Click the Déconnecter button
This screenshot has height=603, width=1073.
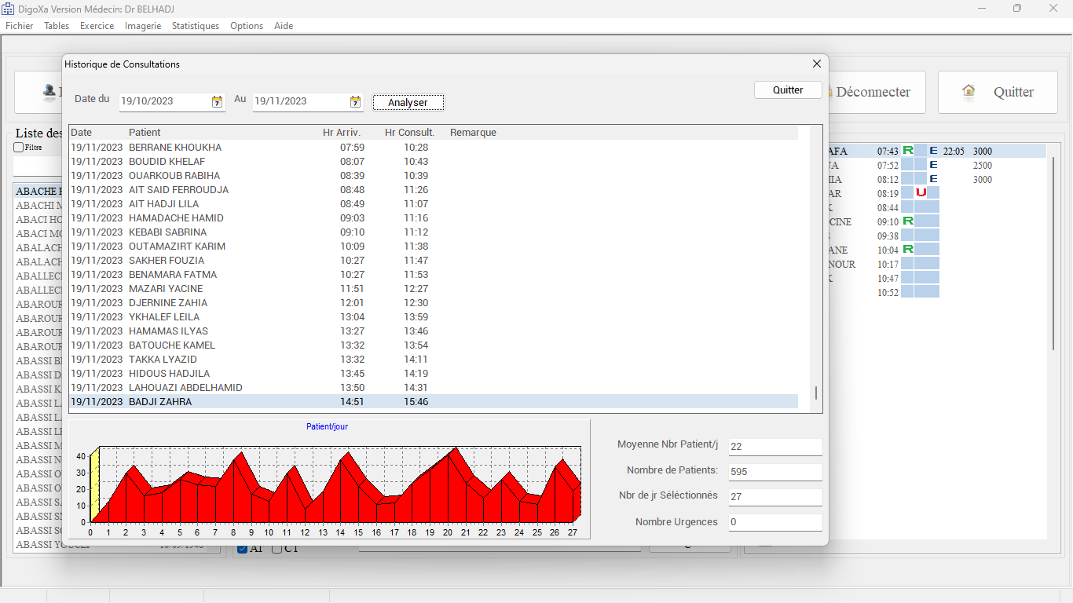(x=872, y=92)
